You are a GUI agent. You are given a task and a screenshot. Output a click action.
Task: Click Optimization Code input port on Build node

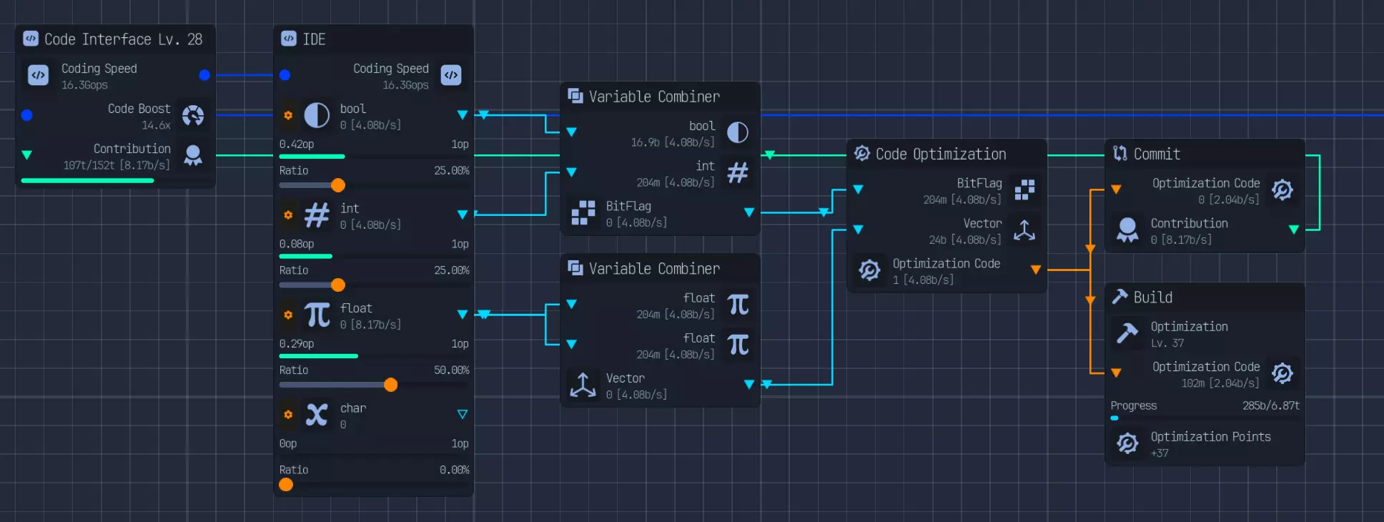point(1117,373)
